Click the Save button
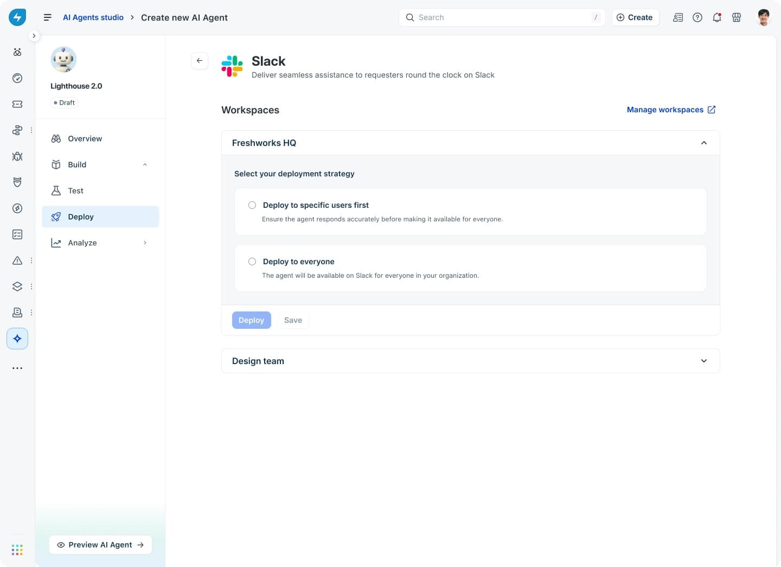The image size is (781, 567). [293, 320]
